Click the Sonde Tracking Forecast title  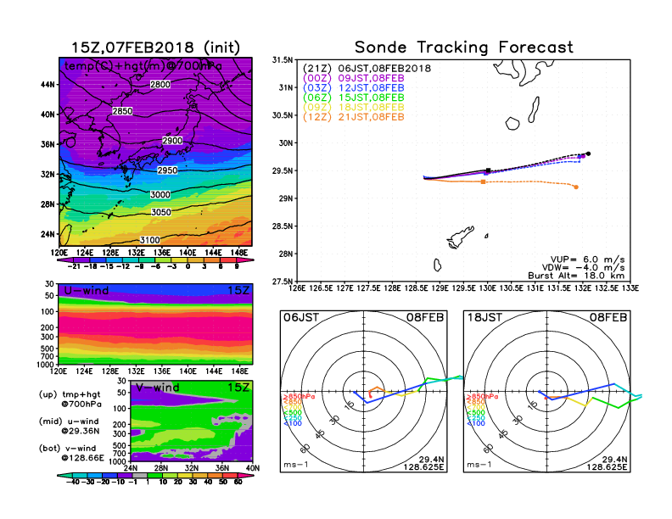click(x=463, y=47)
